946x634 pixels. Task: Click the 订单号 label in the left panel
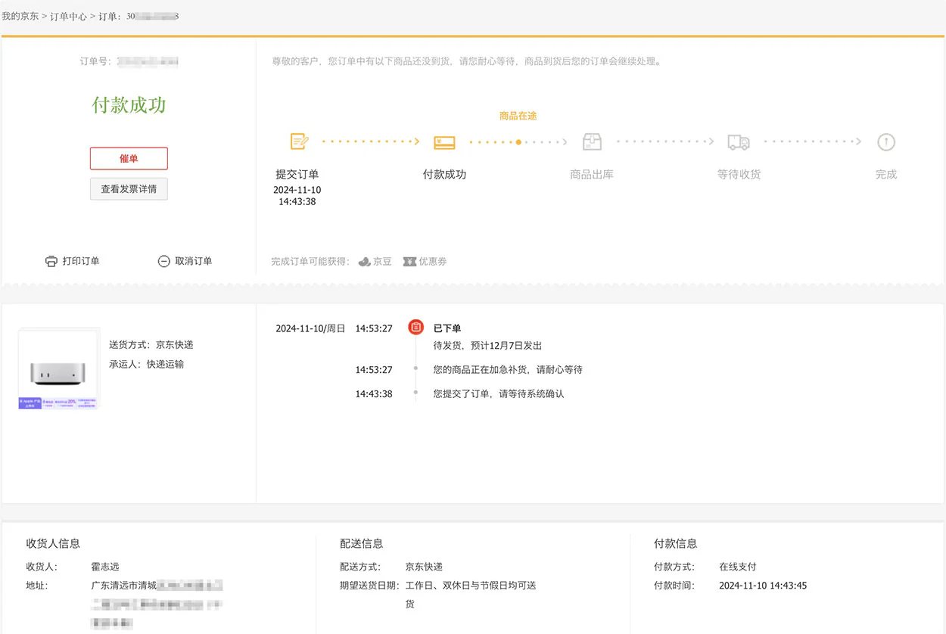97,61
